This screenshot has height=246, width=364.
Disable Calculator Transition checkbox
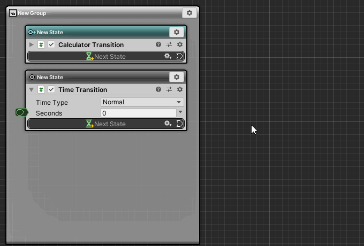click(x=51, y=45)
